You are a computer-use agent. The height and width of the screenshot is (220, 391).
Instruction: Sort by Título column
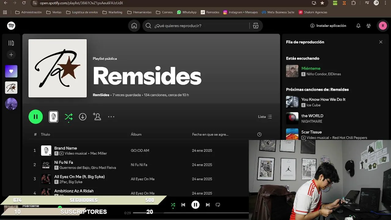(46, 134)
